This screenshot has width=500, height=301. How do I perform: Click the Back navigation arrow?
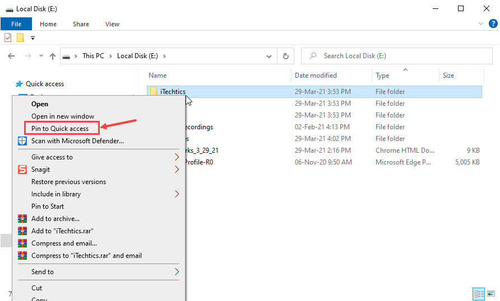tap(12, 56)
